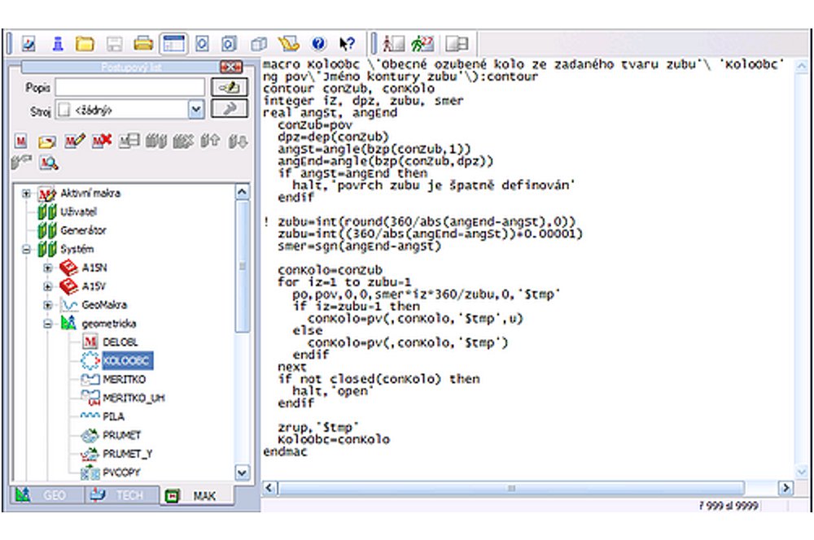Click the blue stamp icon in the toolbar
The height and width of the screenshot is (540, 814).
tap(58, 44)
